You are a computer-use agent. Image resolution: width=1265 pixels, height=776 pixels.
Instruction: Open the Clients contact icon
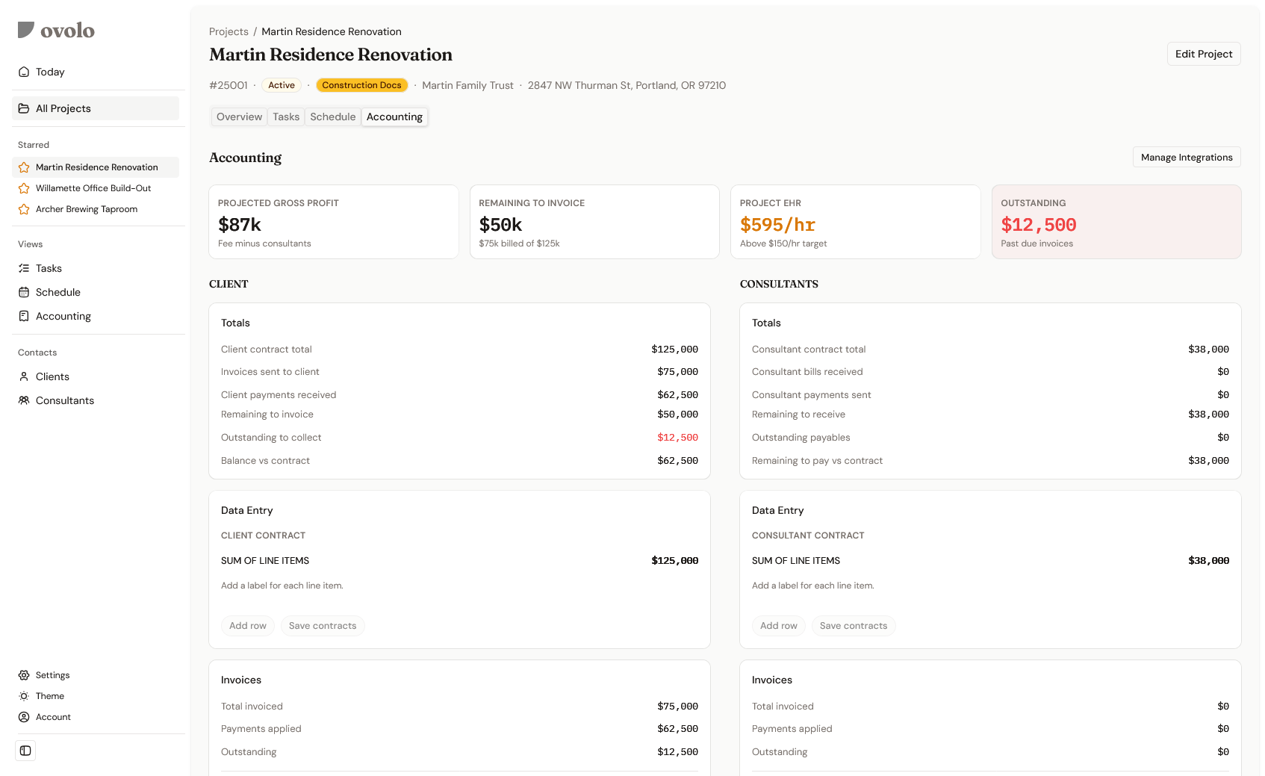click(x=24, y=376)
